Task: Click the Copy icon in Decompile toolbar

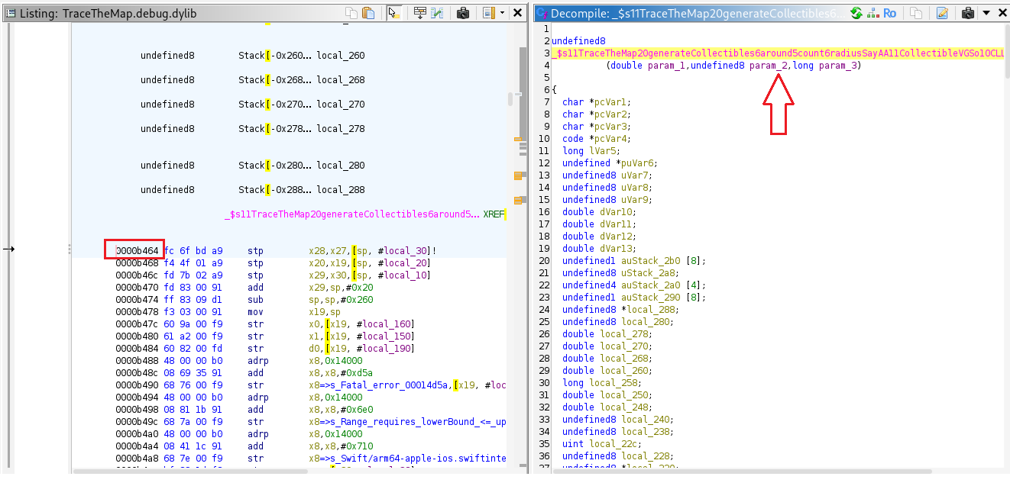Action: (915, 13)
